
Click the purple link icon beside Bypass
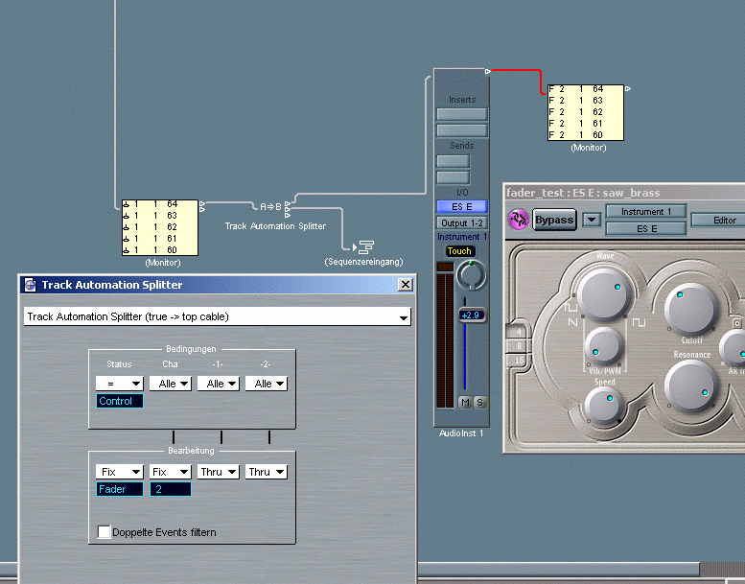pos(519,219)
